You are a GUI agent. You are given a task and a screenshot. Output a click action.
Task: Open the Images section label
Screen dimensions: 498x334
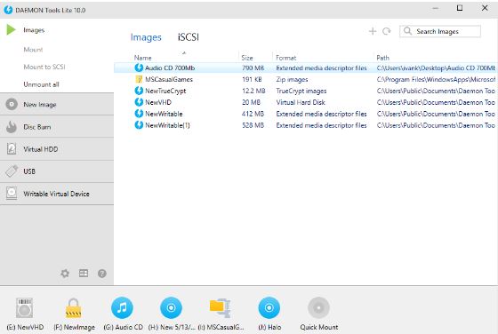point(34,30)
